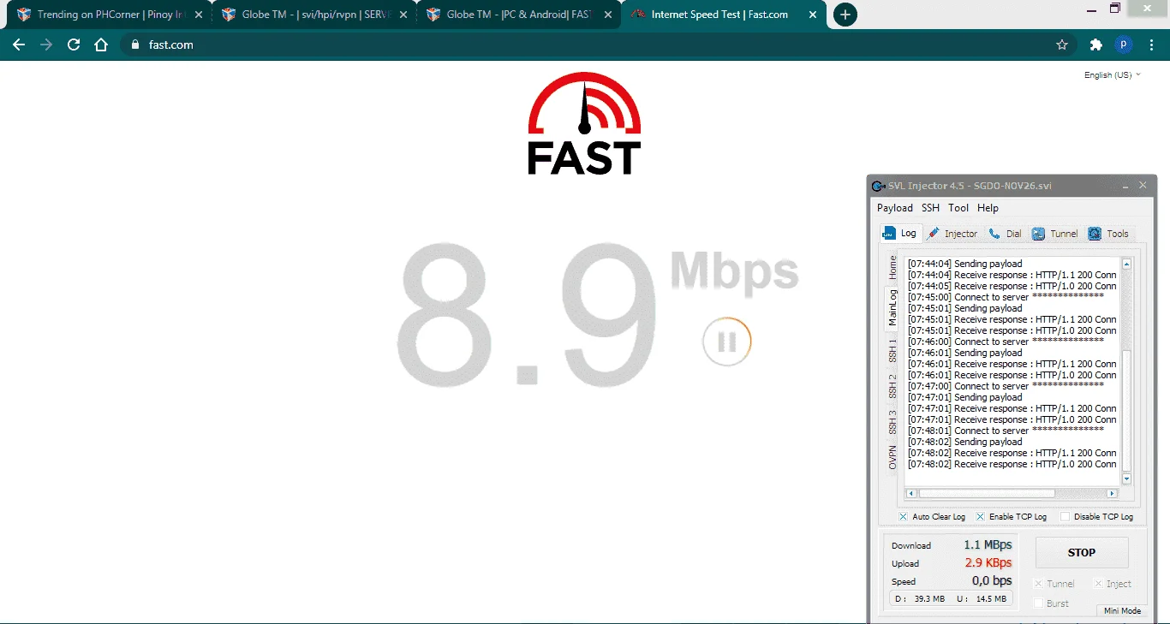This screenshot has height=624, width=1170.
Task: Open the Chrome three-dot menu
Action: pyautogui.click(x=1151, y=45)
